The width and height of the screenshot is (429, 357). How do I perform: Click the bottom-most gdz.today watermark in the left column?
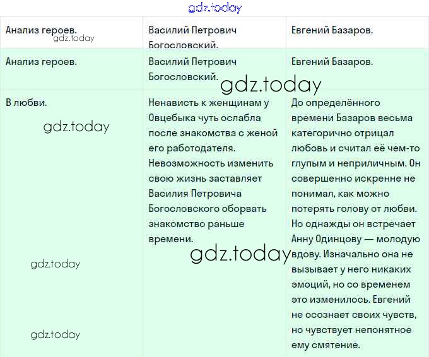pyautogui.click(x=56, y=334)
